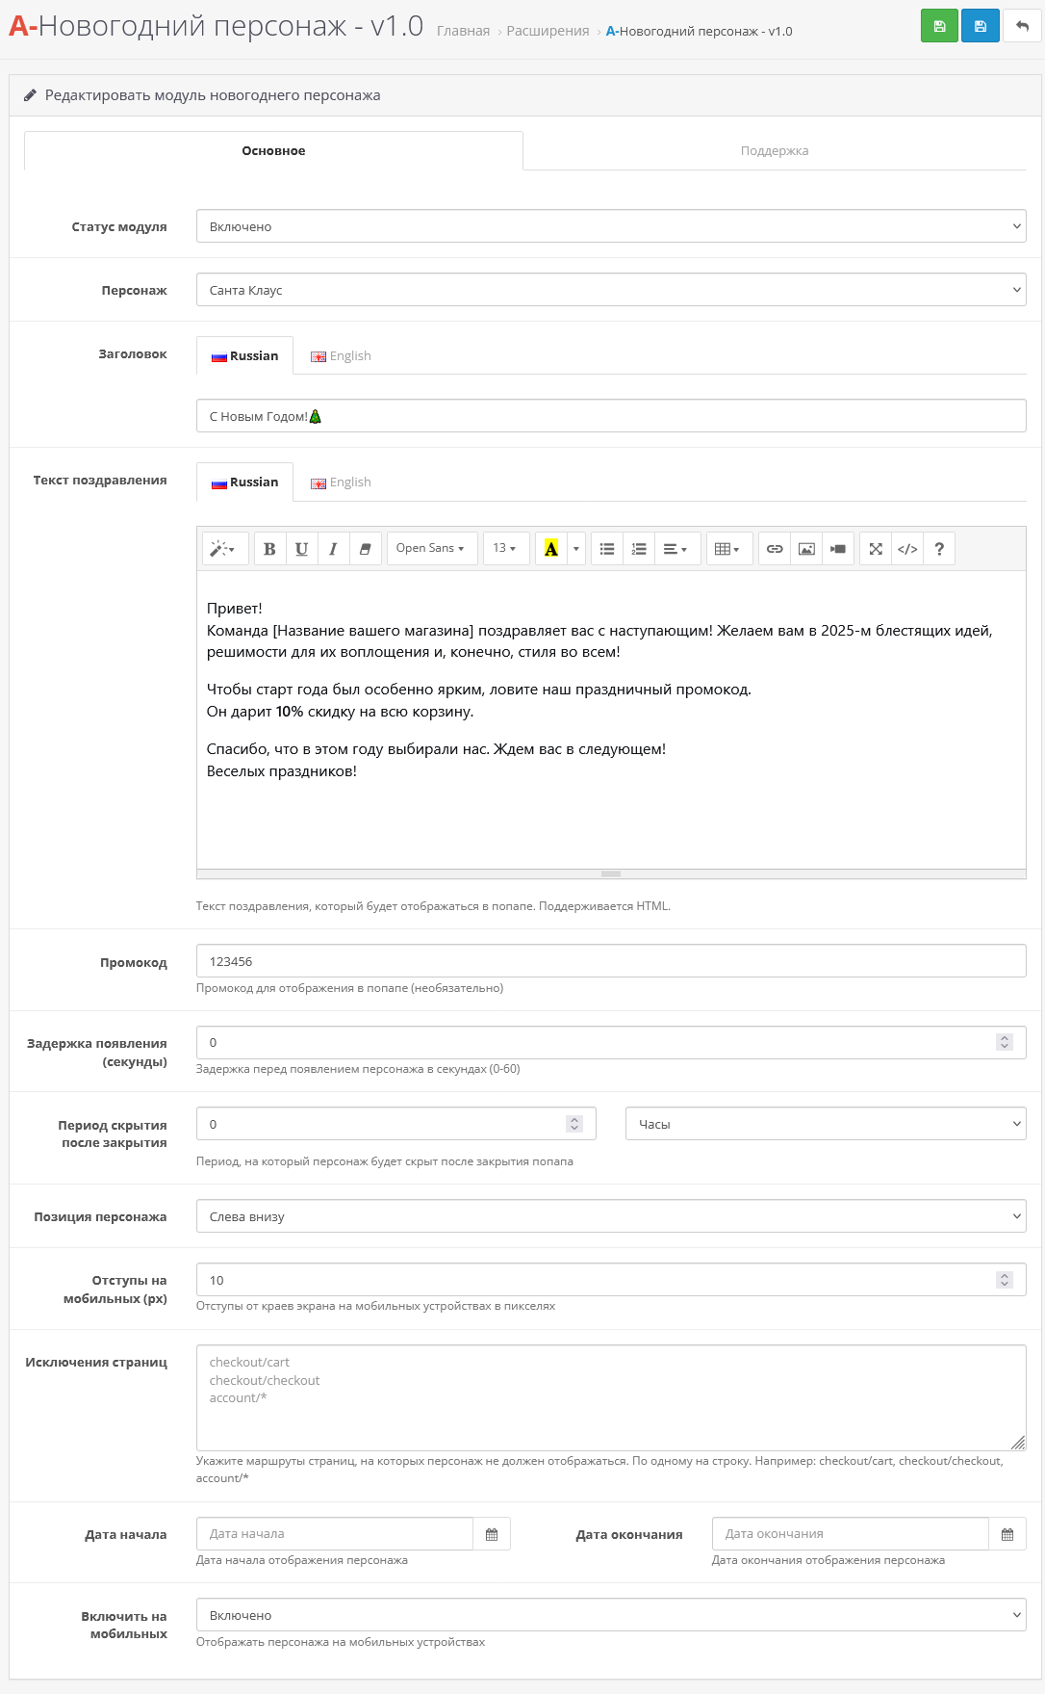
Task: Click the blue save button
Action: pyautogui.click(x=980, y=26)
